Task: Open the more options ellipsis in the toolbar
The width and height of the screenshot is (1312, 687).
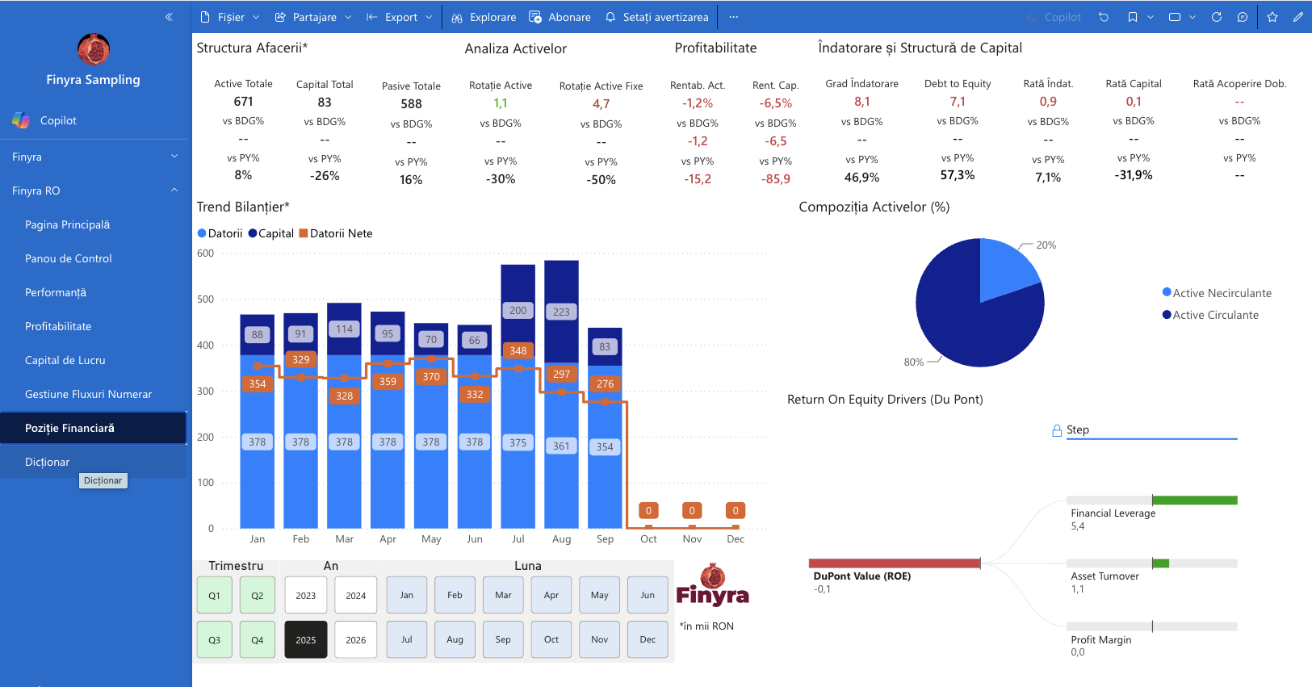Action: click(733, 17)
